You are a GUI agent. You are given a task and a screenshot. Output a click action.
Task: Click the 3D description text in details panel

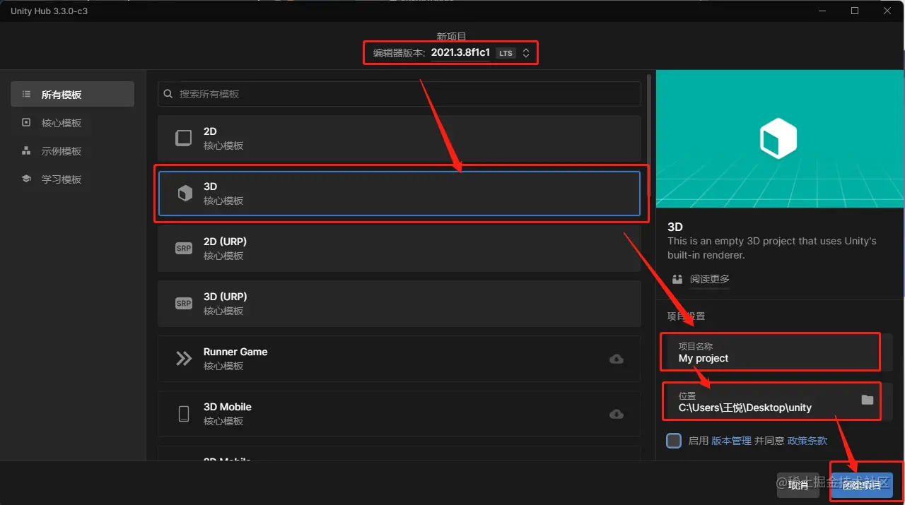772,247
